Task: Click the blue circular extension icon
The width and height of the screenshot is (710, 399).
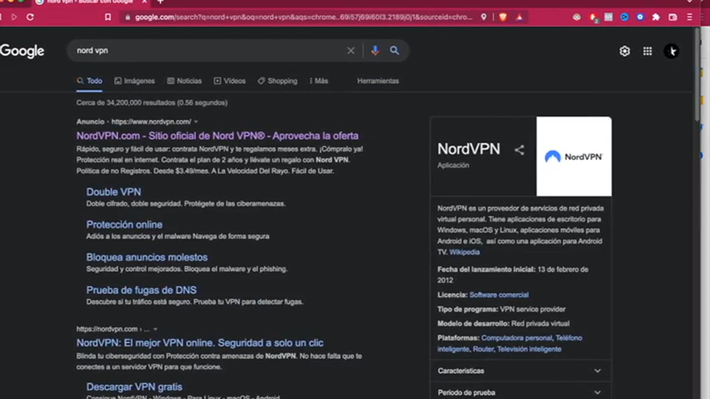Action: (x=624, y=17)
